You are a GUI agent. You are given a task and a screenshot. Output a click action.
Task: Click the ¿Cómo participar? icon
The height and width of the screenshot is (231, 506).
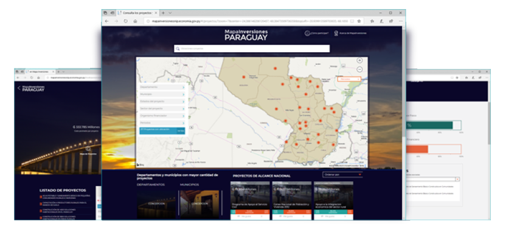point(307,33)
